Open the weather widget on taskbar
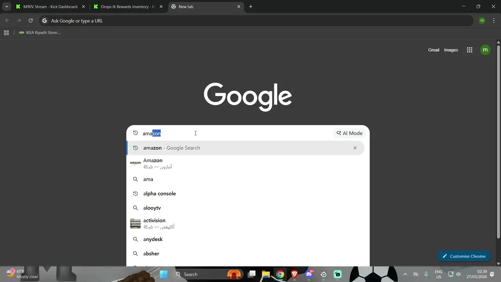 pos(23,274)
